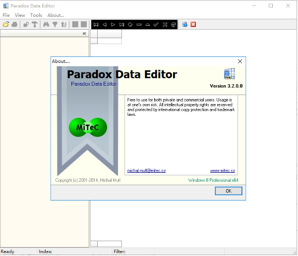Screen dimensions: 298x256
Task: Click the Filter: status bar field
Action: 169,252
